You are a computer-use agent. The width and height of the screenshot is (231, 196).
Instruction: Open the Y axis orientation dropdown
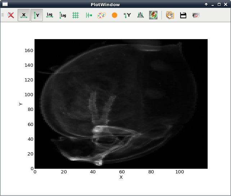tap(127, 15)
